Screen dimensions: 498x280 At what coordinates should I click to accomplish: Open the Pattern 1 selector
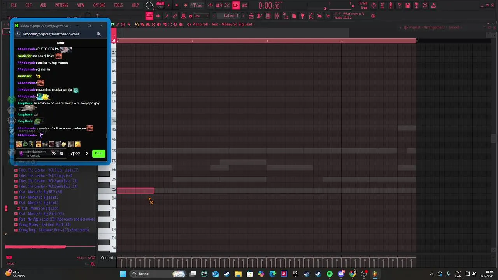[231, 16]
